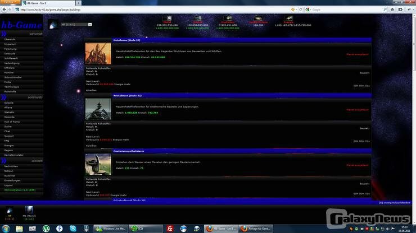Open Verteidigung in the sidebar
Screen dimensions: 416x233
point(12,63)
